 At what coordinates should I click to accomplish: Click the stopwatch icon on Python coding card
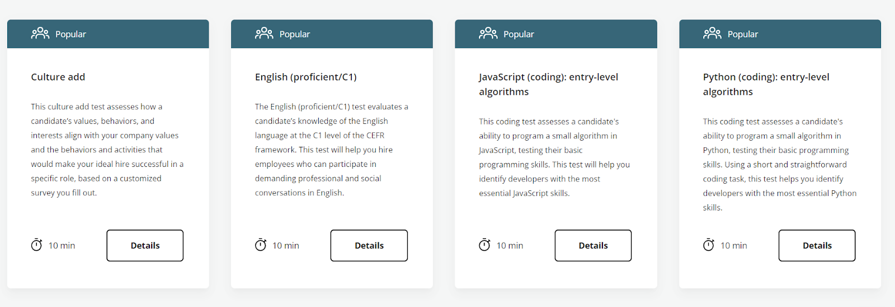coord(709,245)
